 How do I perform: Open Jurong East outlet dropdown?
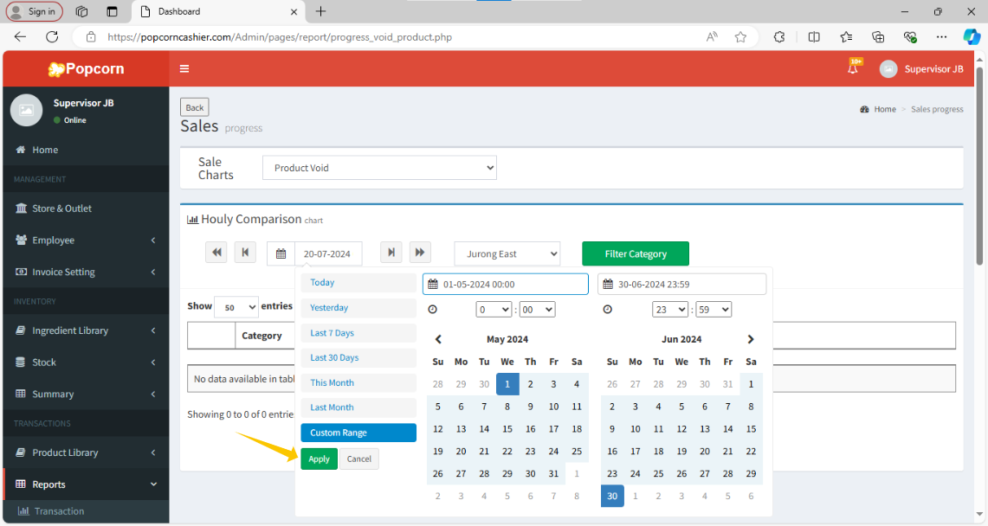click(x=507, y=253)
